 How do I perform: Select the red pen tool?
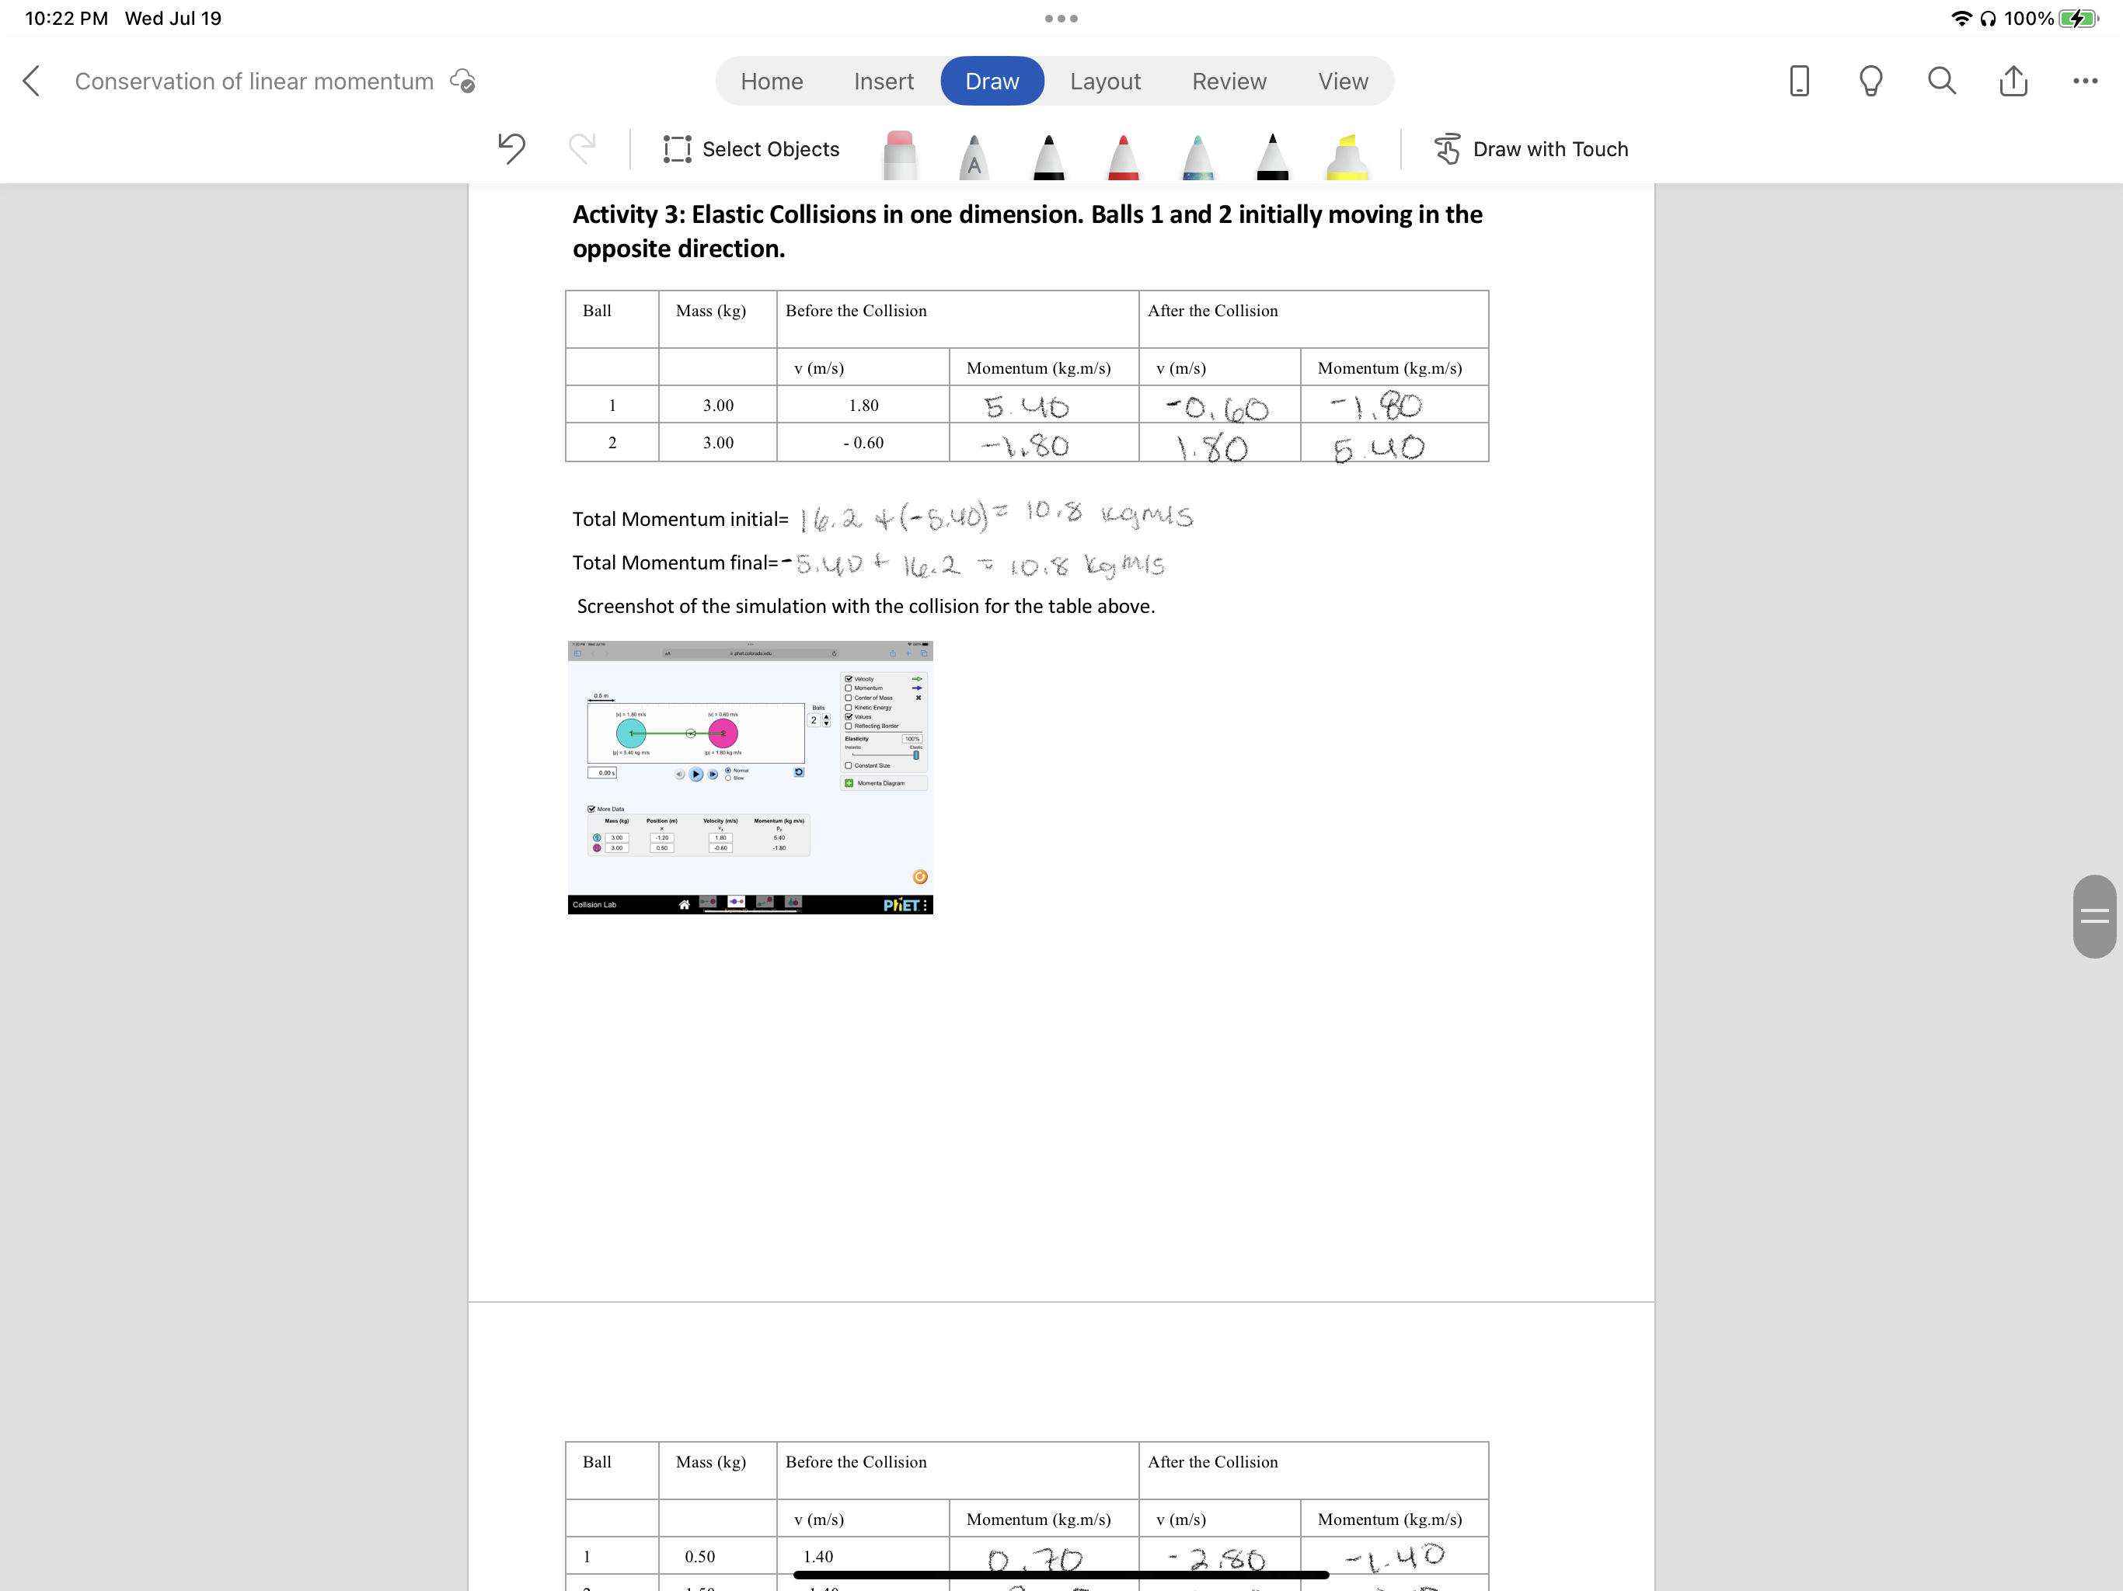pyautogui.click(x=1123, y=156)
